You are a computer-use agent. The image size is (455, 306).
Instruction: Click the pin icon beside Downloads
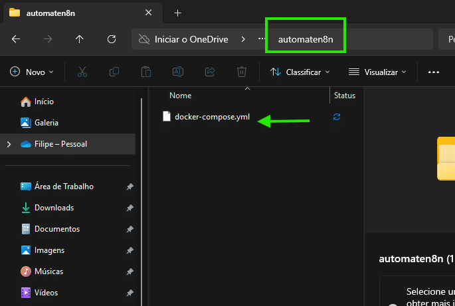(130, 208)
